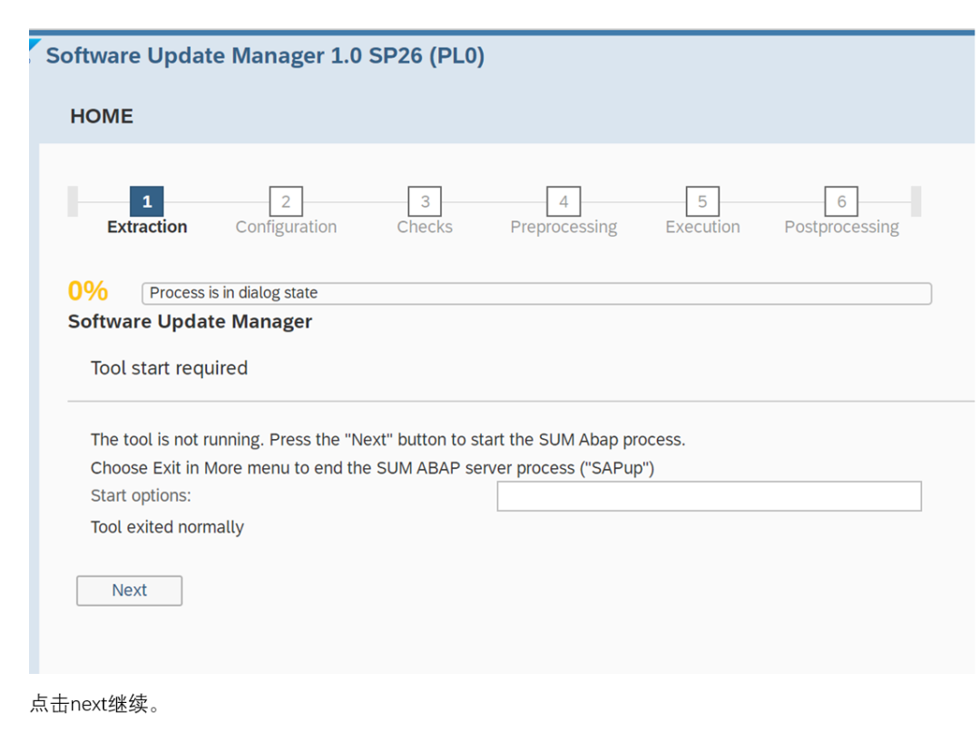Click the Postprocessing step label

842,228
